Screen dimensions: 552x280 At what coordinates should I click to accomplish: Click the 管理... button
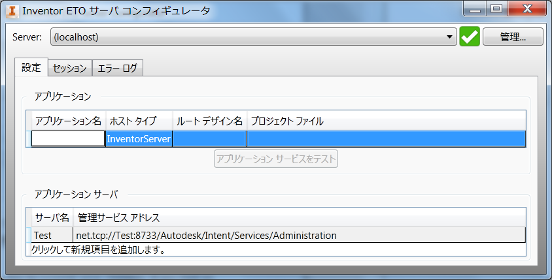pyautogui.click(x=513, y=37)
